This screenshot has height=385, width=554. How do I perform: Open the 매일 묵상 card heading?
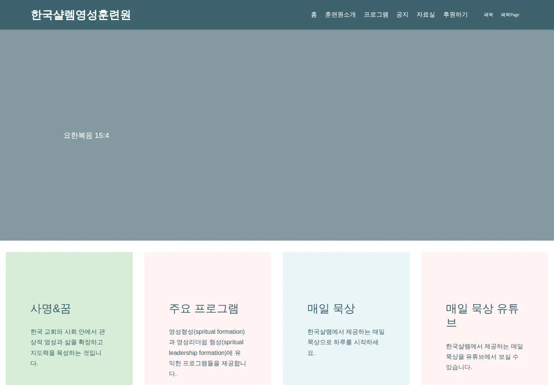331,309
